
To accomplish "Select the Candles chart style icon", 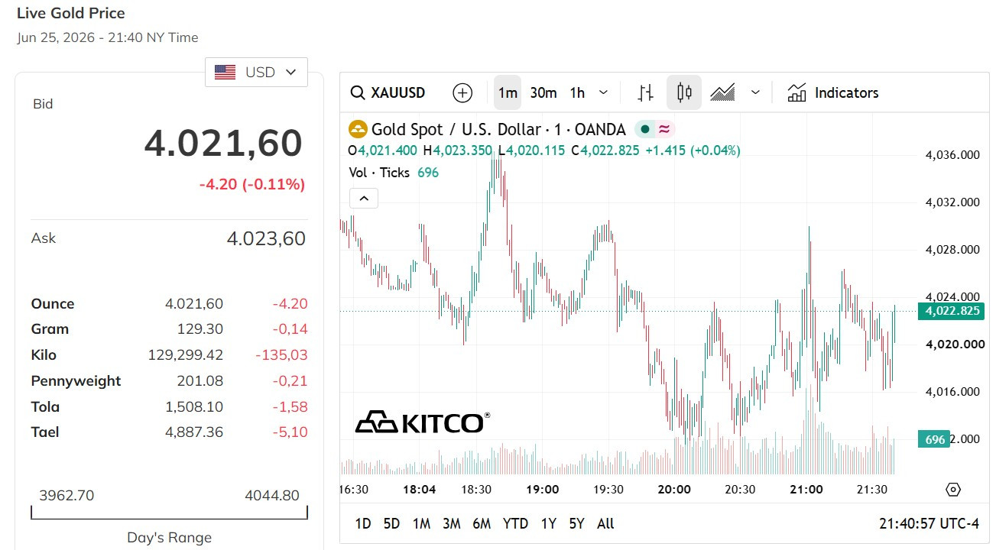I will pyautogui.click(x=684, y=92).
